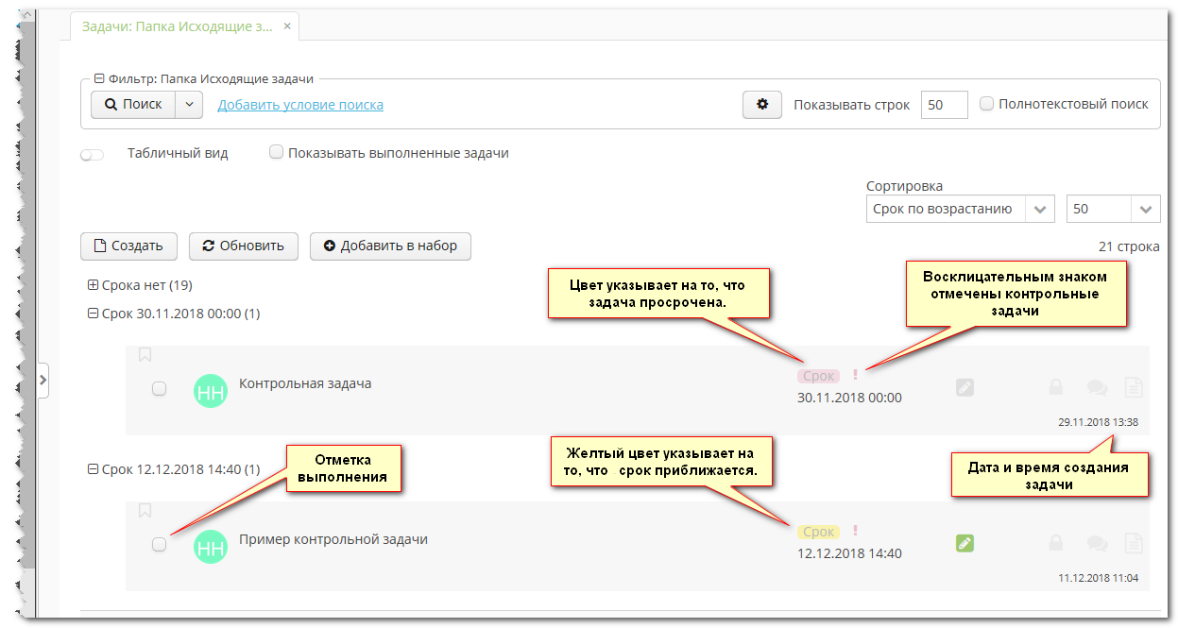Click lock icon on 'Контрольная задача' row
The image size is (1178, 628).
click(x=1058, y=387)
